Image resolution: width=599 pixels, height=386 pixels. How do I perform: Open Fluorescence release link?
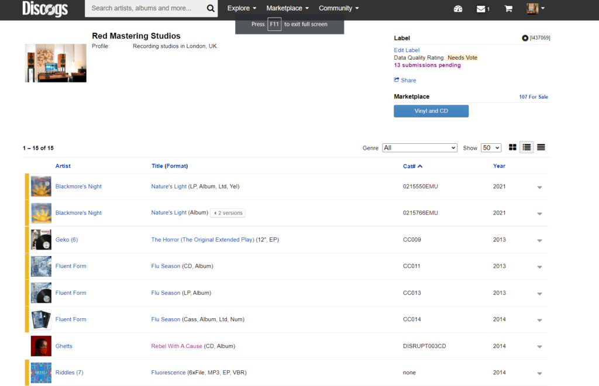pyautogui.click(x=168, y=372)
